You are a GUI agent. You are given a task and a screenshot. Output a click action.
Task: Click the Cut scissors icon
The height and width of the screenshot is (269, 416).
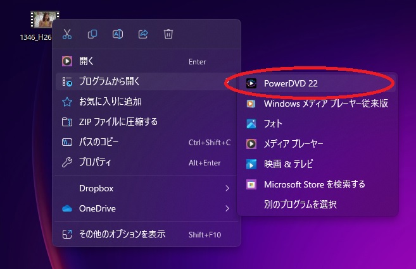click(x=67, y=34)
